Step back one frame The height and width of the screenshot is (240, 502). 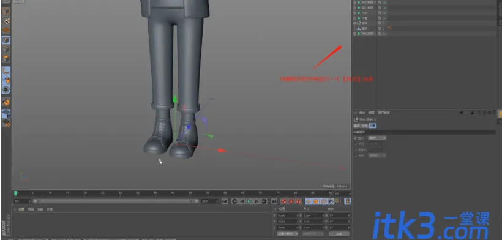[x=242, y=201]
